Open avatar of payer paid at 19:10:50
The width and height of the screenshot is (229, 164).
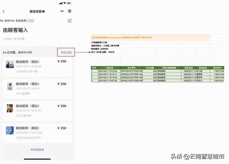pyautogui.click(x=10, y=108)
